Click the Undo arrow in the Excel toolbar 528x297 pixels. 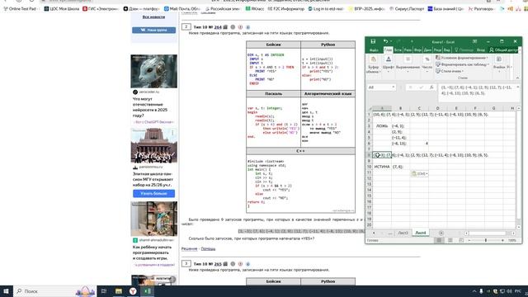point(385,41)
